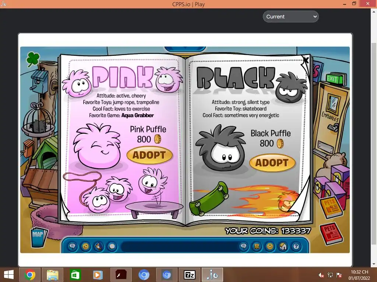
Task: Click the green EXIT sign
Action: [x=334, y=79]
